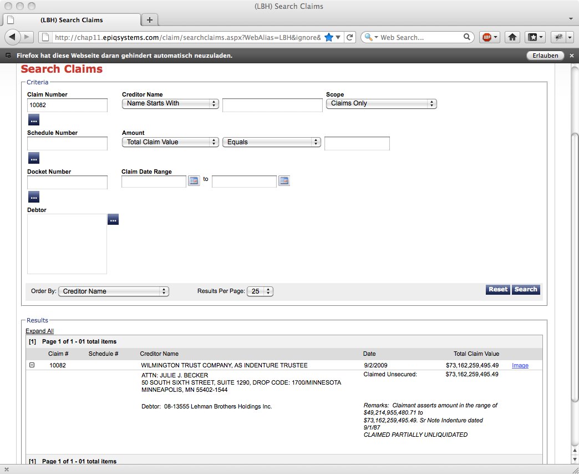
Task: Open the Adblock Plus ABP icon
Action: pyautogui.click(x=487, y=37)
